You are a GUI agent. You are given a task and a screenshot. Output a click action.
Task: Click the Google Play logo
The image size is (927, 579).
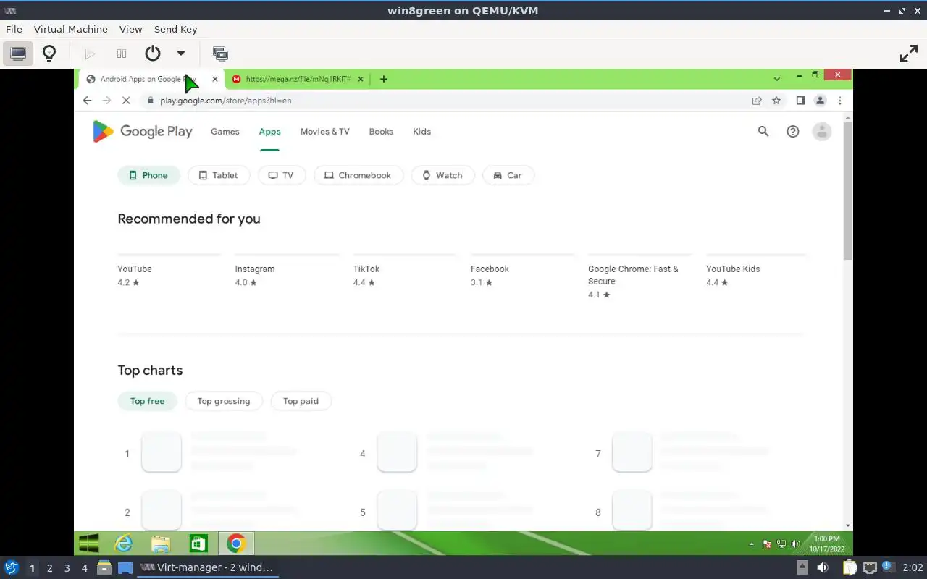pos(142,132)
